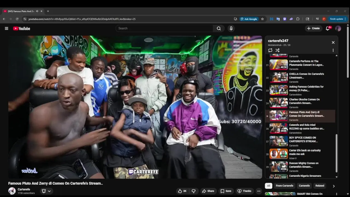The image size is (350, 197).
Task: Open the purple Twitch-like extension icon
Action: pos(285,19)
